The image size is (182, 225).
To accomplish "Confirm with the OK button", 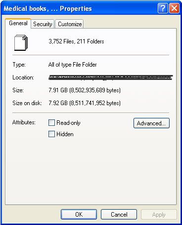I will (79, 214).
